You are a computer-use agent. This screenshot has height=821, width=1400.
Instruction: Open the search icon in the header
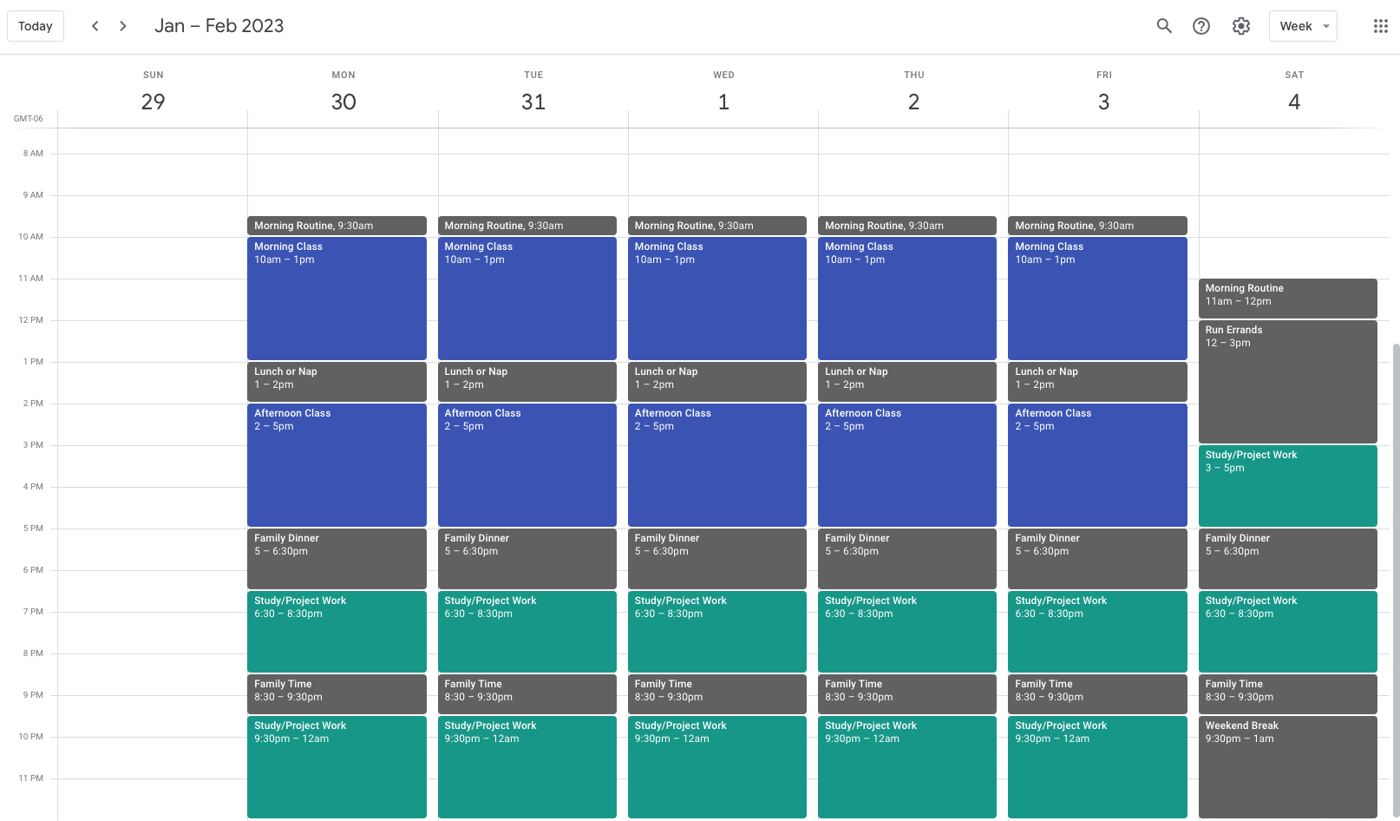(x=1164, y=26)
